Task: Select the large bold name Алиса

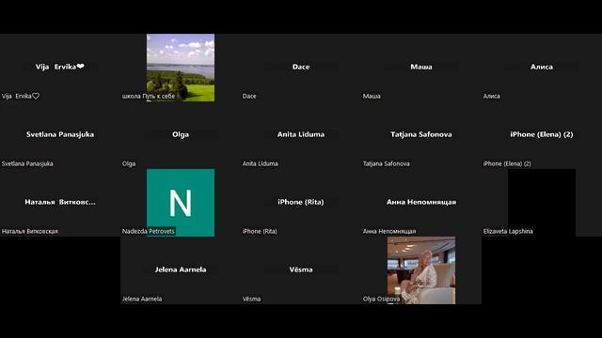Action: pyautogui.click(x=542, y=67)
